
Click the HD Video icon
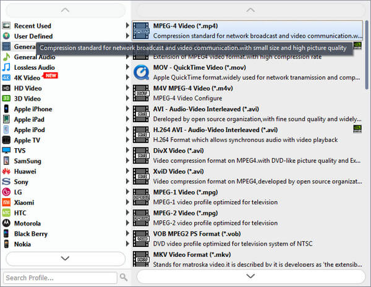tap(6, 88)
